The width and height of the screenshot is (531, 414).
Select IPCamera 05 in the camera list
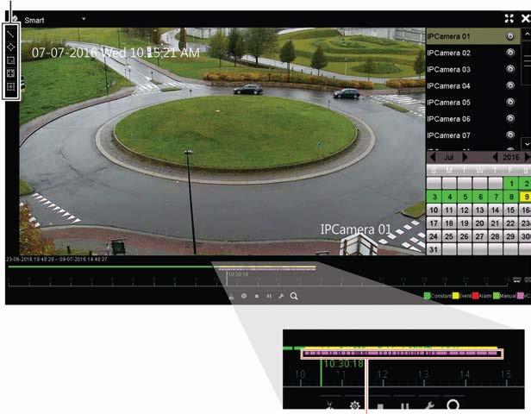pos(472,103)
